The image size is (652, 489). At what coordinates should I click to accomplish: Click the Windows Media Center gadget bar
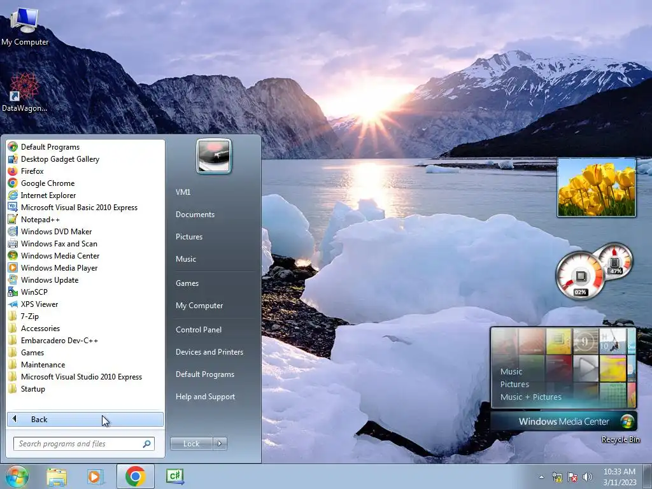(x=564, y=422)
